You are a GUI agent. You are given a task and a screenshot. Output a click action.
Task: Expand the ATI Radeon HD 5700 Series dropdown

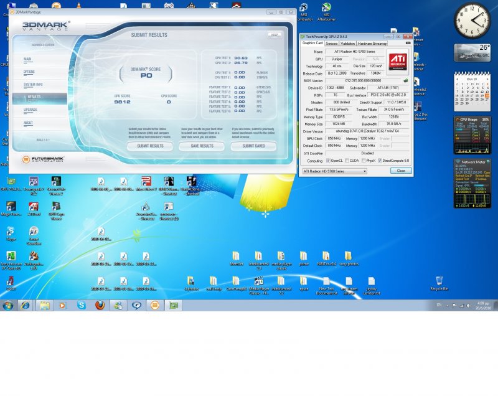pyautogui.click(x=364, y=171)
